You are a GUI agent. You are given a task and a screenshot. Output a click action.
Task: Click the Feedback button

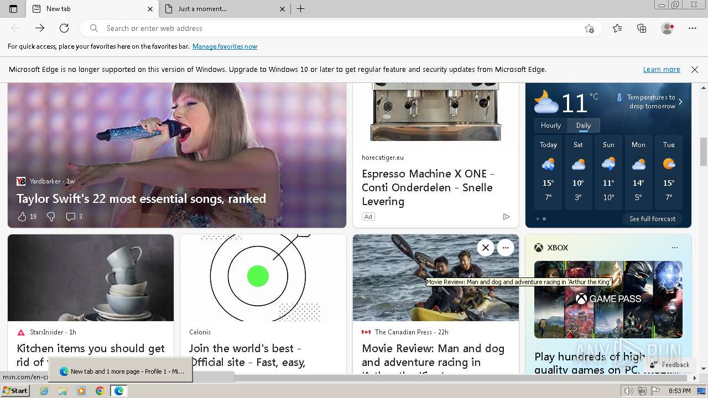tap(670, 365)
